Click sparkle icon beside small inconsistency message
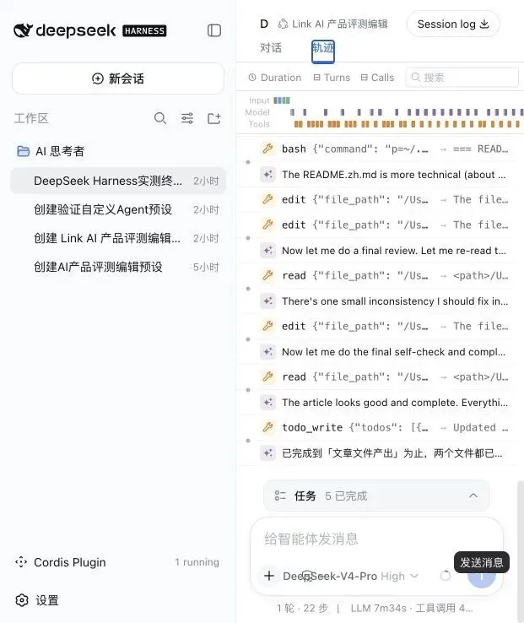524x623 pixels. point(268,301)
